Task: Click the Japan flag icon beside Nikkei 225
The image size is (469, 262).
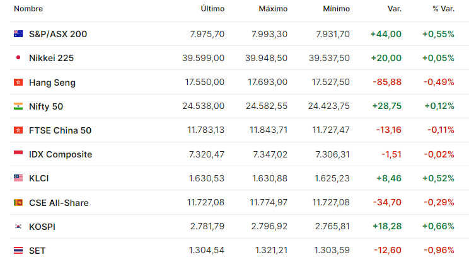Action: click(x=18, y=58)
